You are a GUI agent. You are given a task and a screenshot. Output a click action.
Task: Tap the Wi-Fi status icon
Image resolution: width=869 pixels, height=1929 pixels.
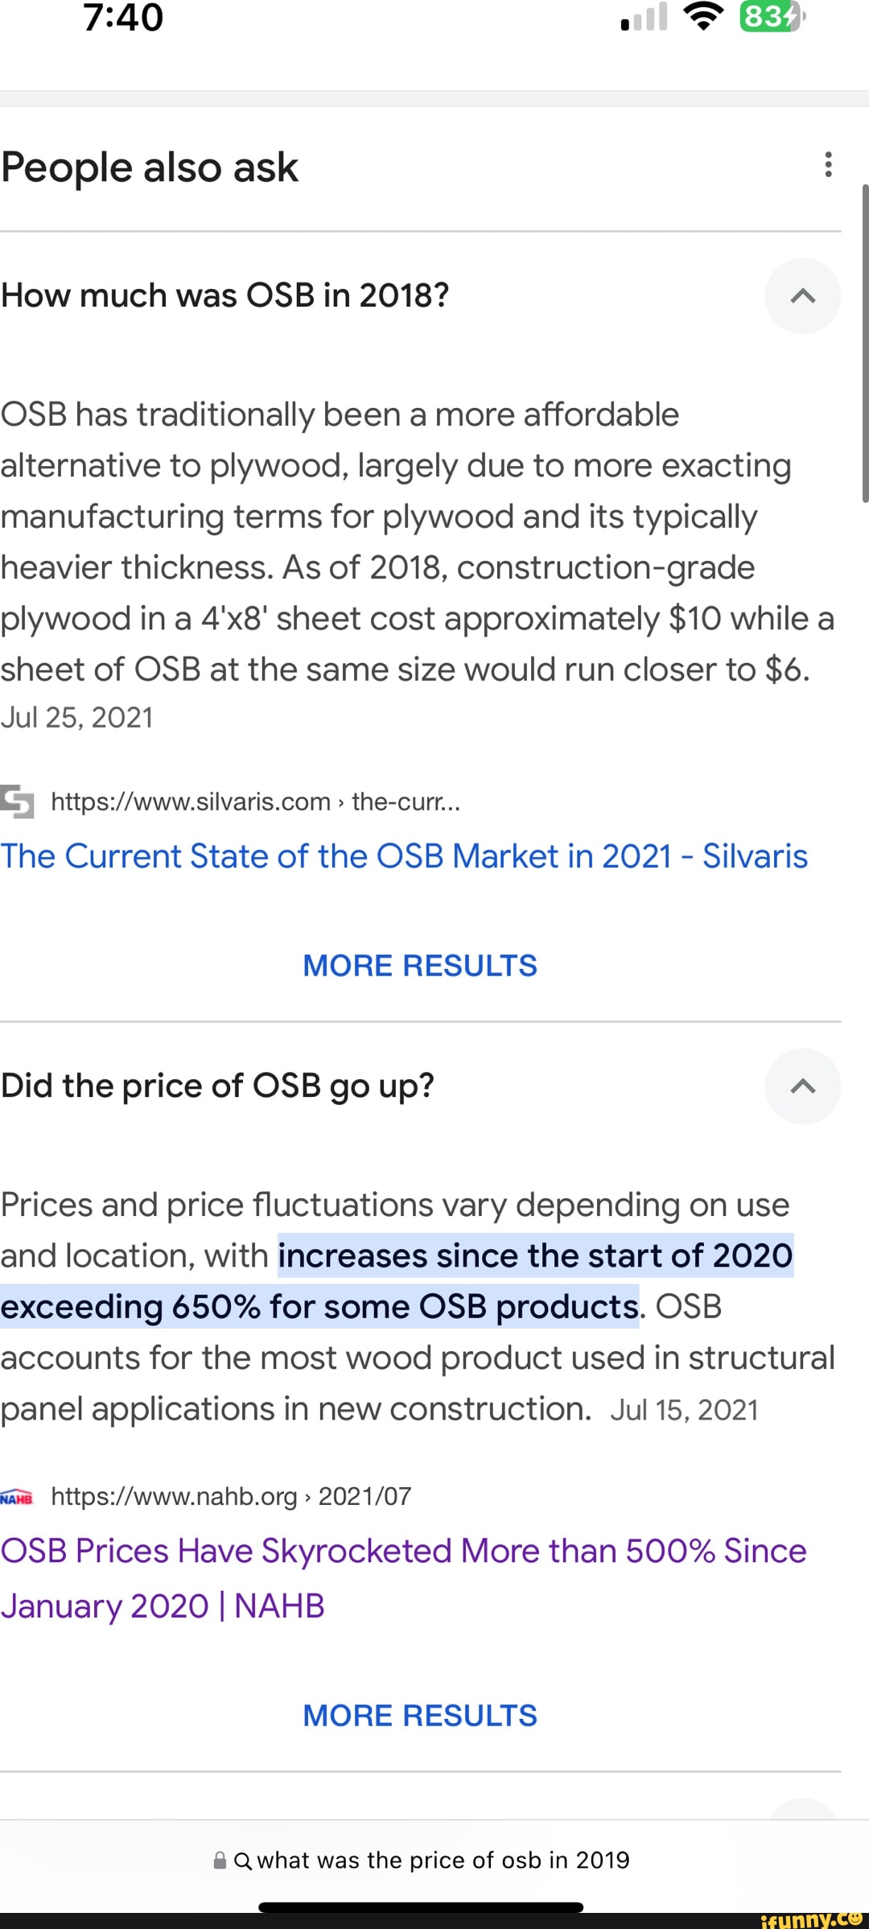(704, 17)
